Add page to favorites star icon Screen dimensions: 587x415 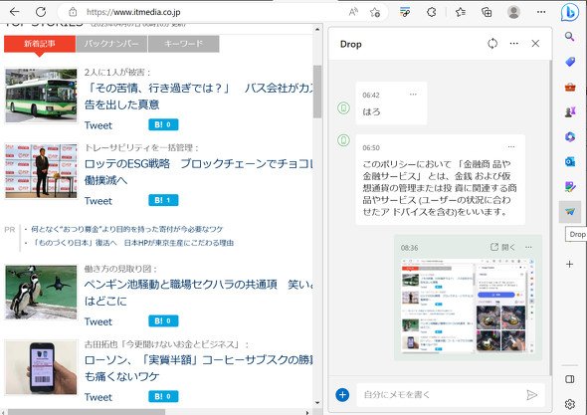(x=375, y=12)
